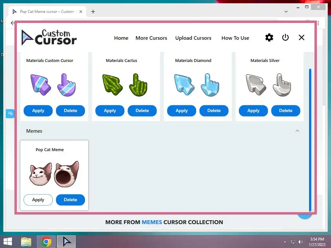Click the Custom Cursor logo
The image size is (331, 248).
49,37
